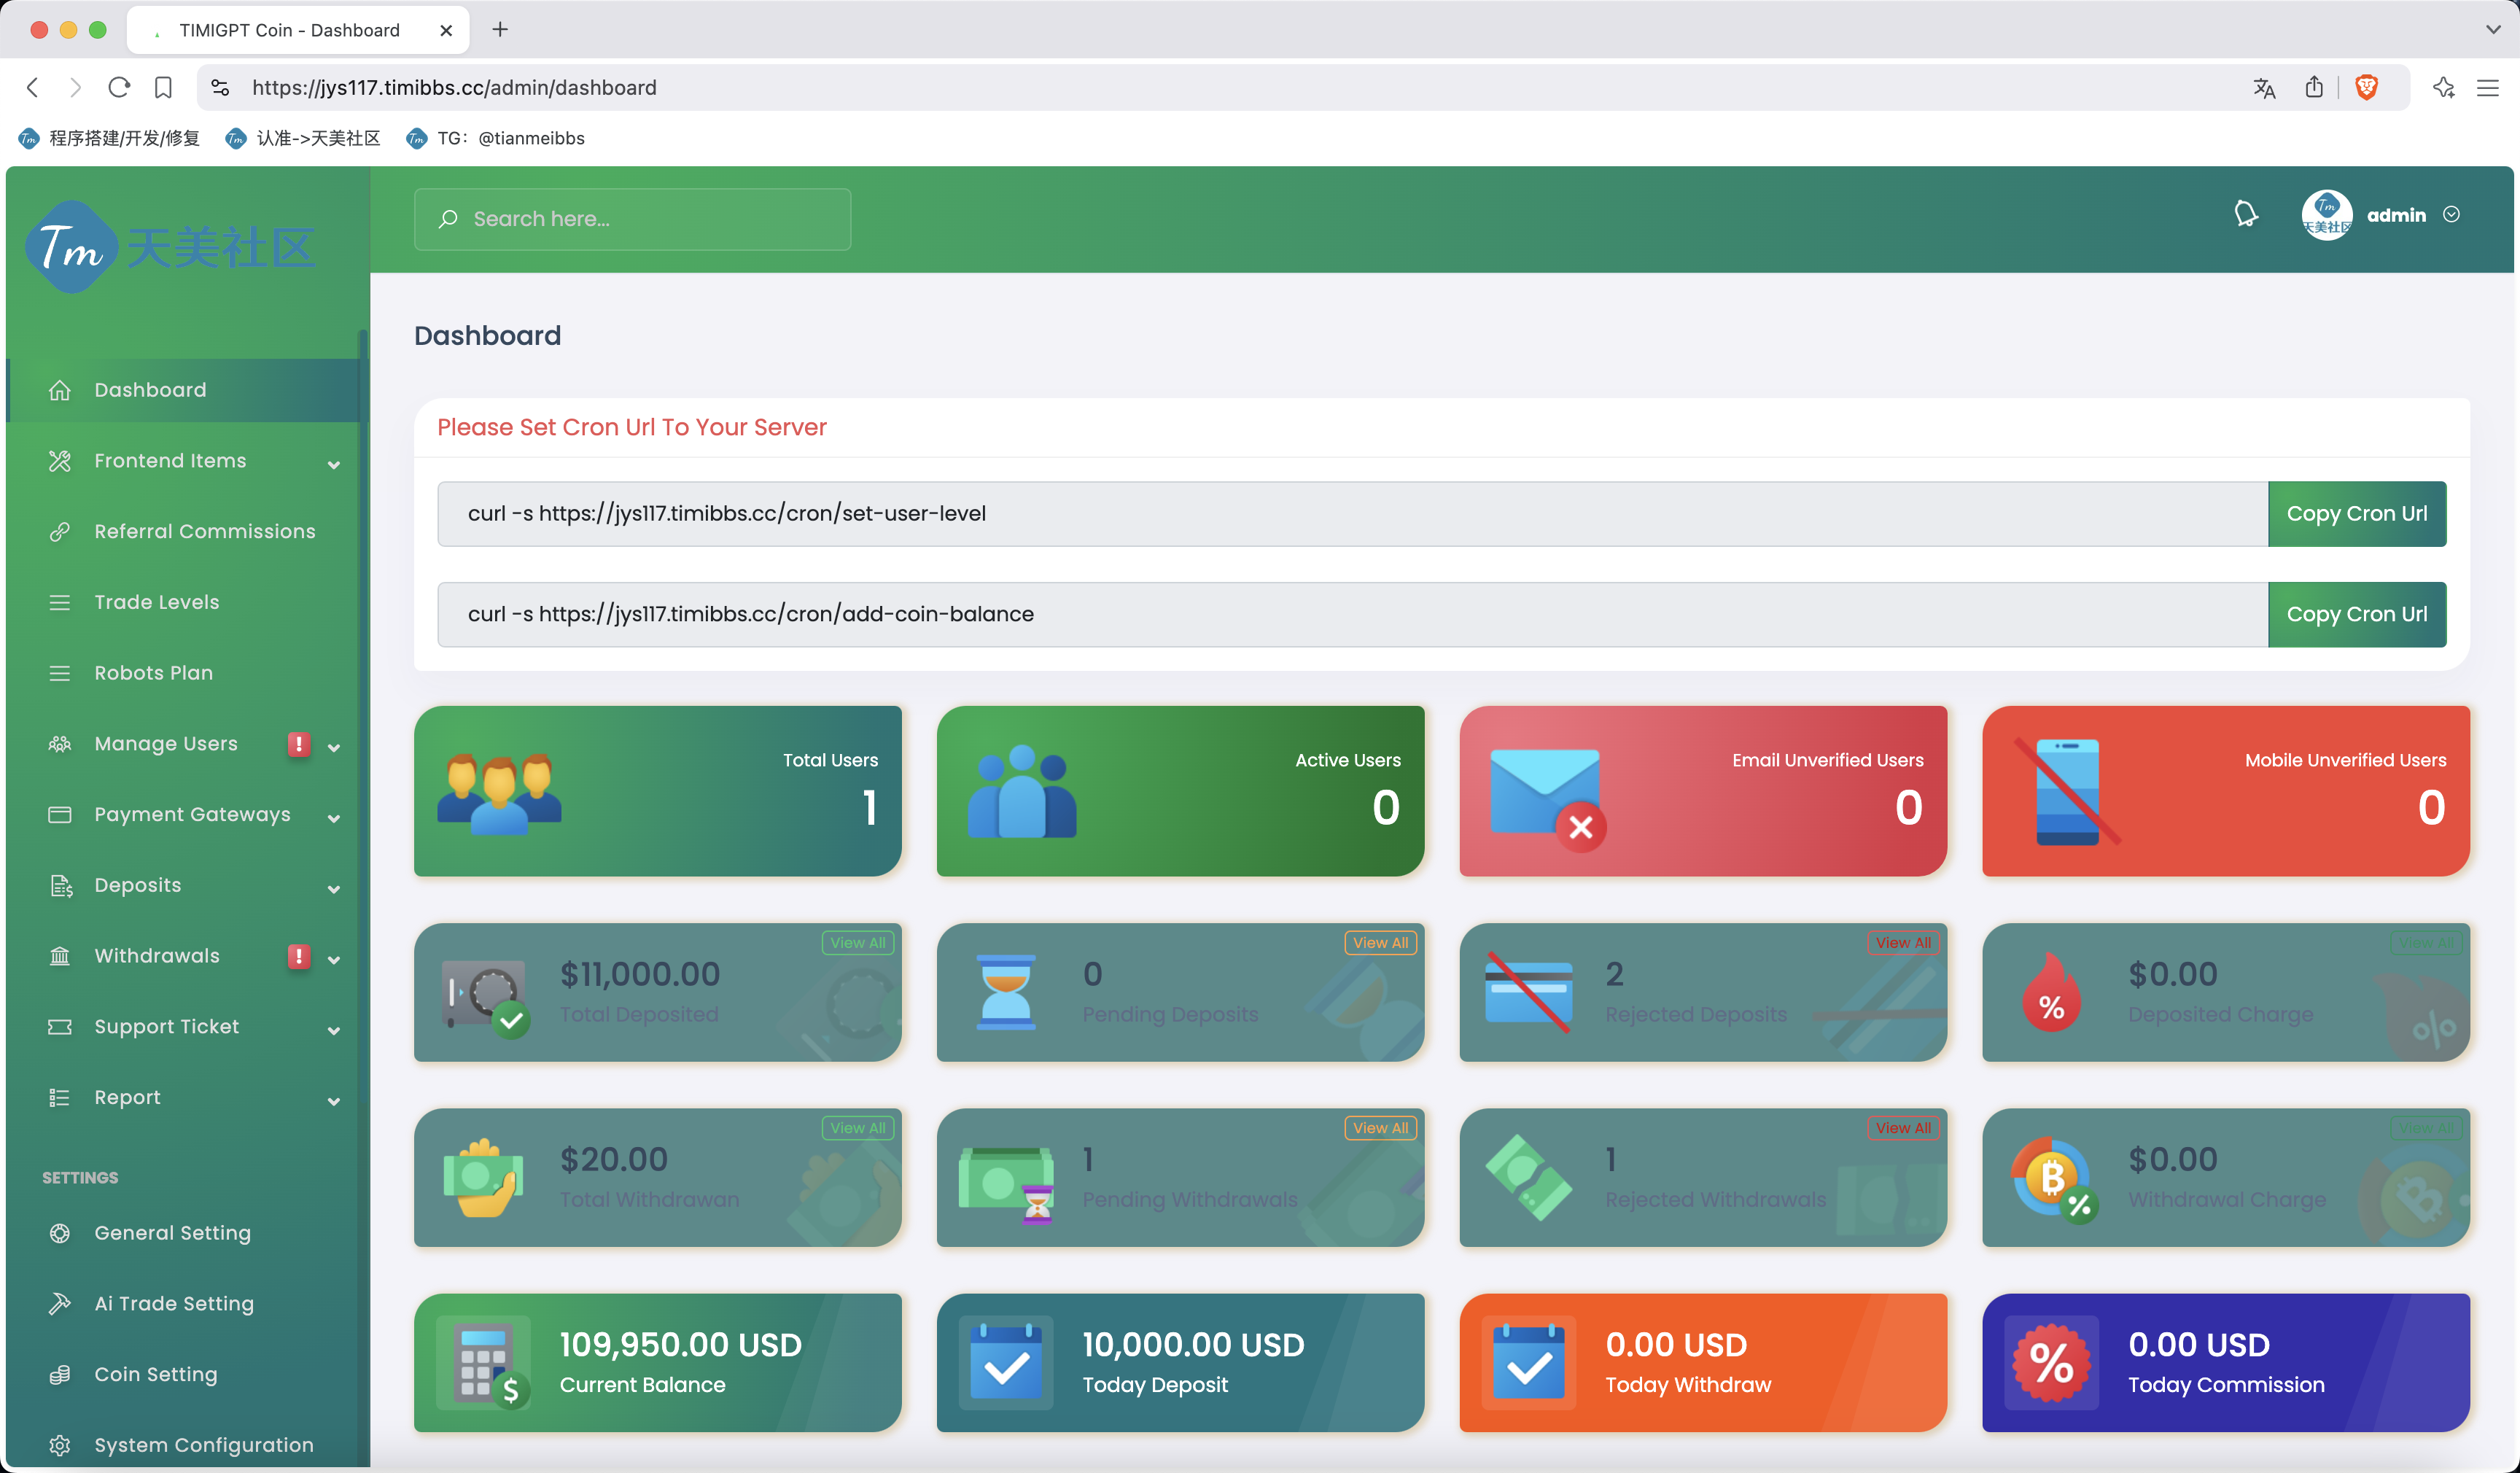Open the browser hamburger menu
This screenshot has height=1473, width=2520.
click(x=2488, y=88)
